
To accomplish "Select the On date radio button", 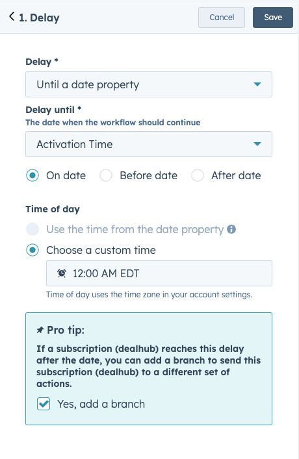I will (x=32, y=176).
